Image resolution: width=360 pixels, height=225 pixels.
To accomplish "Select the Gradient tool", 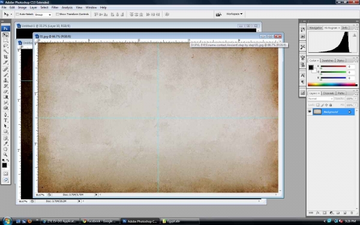I will pyautogui.click(x=5, y=97).
